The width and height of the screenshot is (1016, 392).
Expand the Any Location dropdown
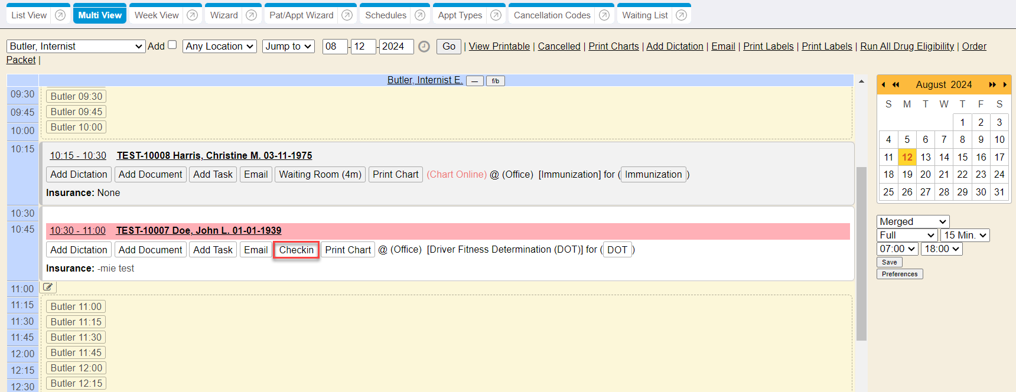[220, 46]
